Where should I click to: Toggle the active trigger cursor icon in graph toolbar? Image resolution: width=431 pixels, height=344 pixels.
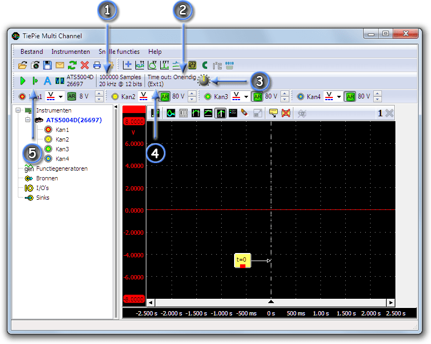(x=221, y=113)
